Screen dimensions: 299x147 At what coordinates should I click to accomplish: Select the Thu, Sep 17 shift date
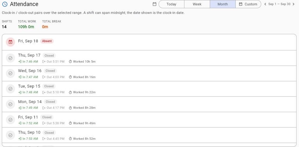tap(29, 55)
